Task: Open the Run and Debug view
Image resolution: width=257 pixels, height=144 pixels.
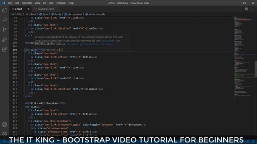Action: 4,39
